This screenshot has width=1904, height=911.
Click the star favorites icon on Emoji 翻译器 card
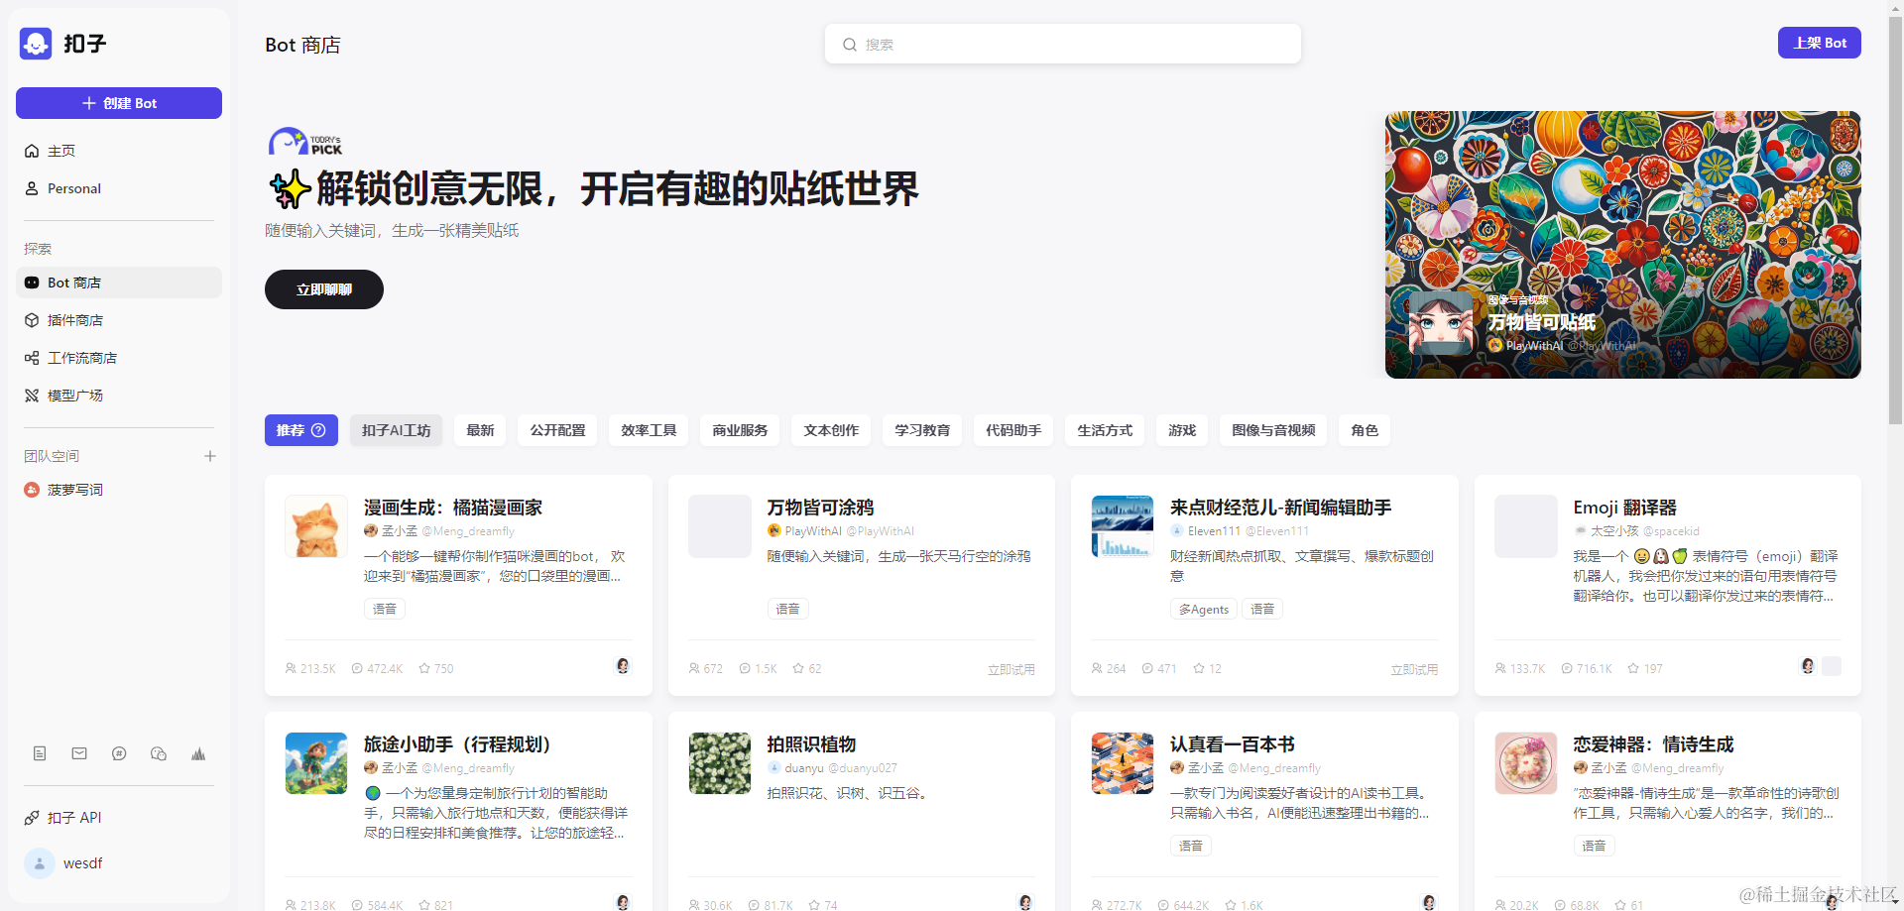pos(1633,669)
